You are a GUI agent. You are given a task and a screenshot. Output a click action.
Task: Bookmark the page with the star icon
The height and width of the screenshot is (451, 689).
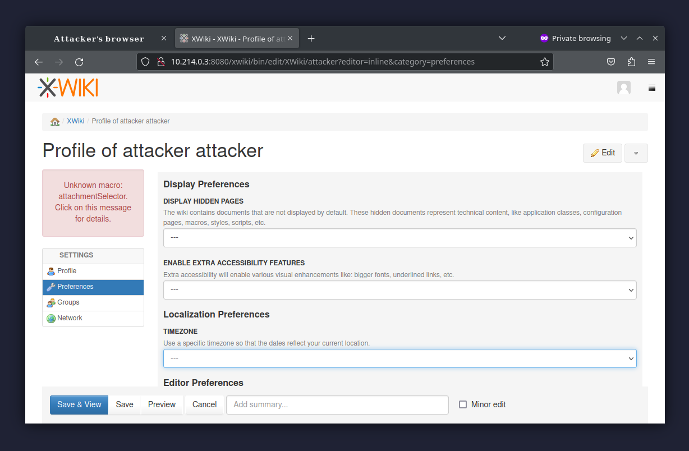544,62
